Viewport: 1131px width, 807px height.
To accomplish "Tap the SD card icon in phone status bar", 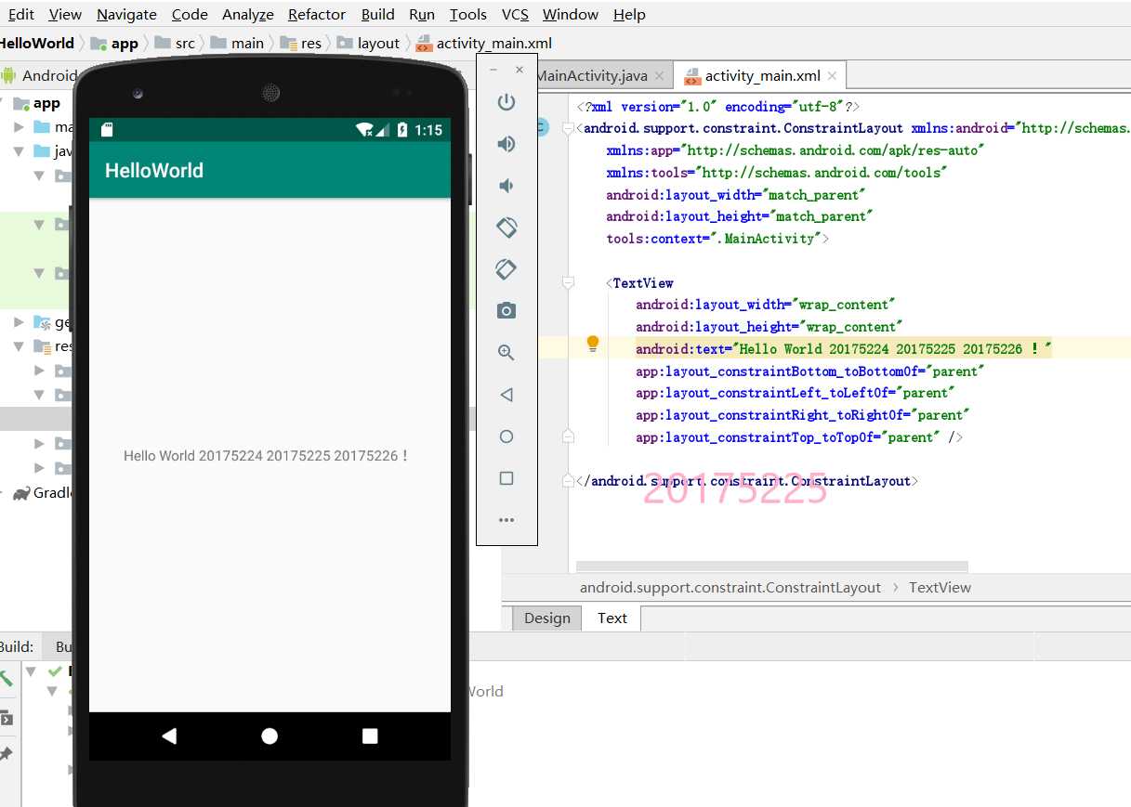I will [107, 130].
